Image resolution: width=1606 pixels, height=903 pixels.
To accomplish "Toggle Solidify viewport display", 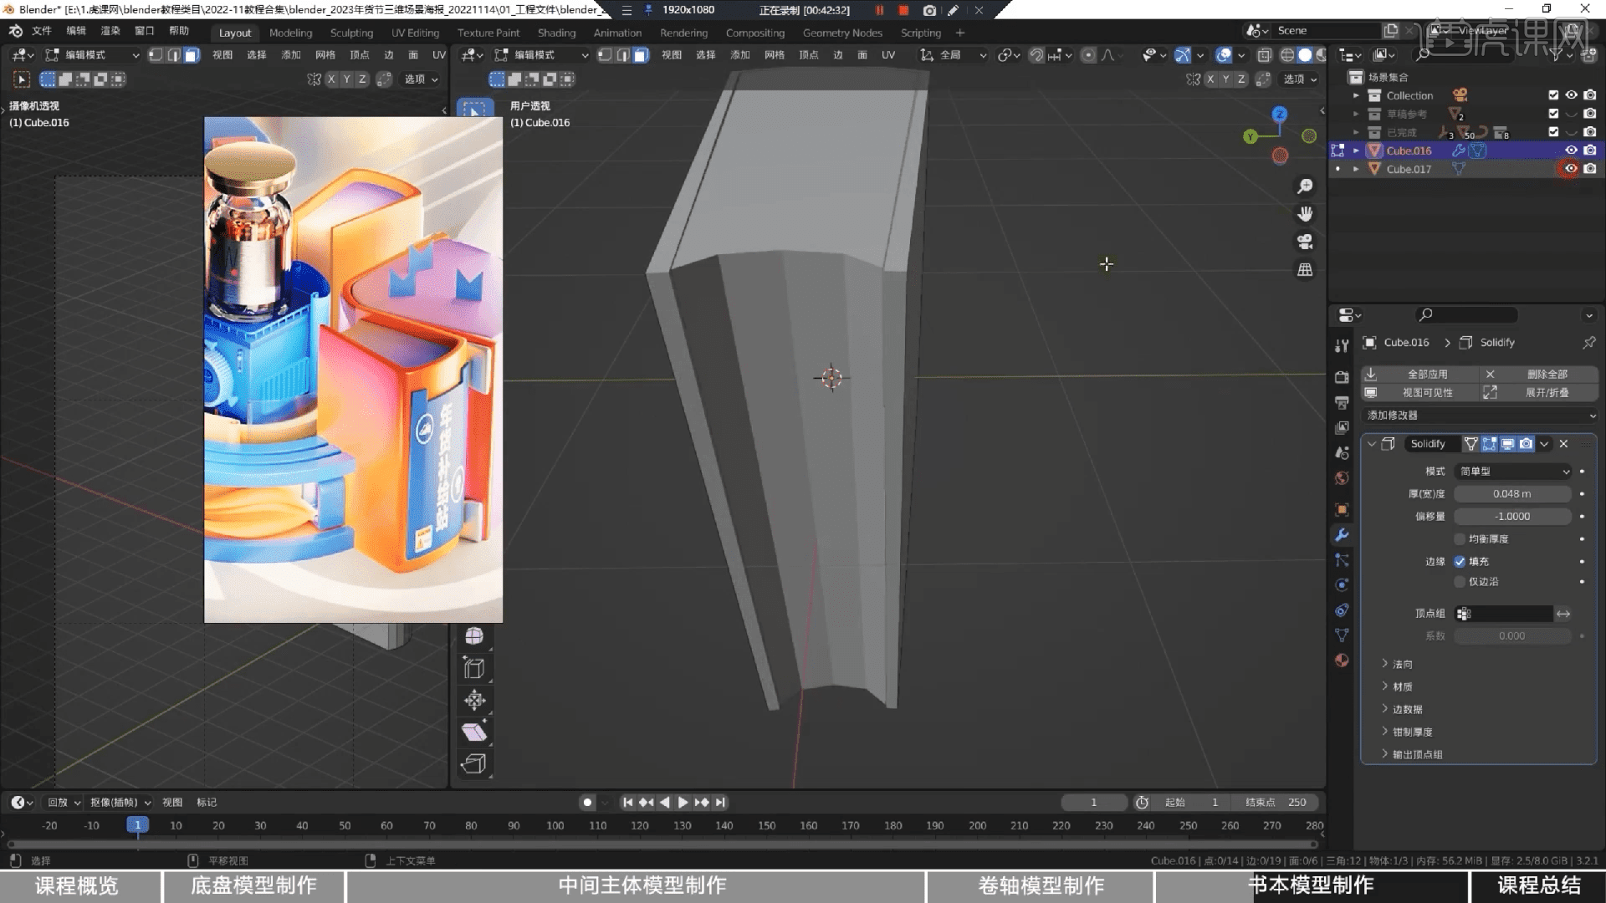I will point(1508,444).
